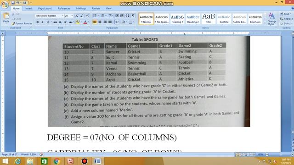Apply the Heading 1 style
This screenshot has height=165, width=294.
pyautogui.click(x=177, y=19)
